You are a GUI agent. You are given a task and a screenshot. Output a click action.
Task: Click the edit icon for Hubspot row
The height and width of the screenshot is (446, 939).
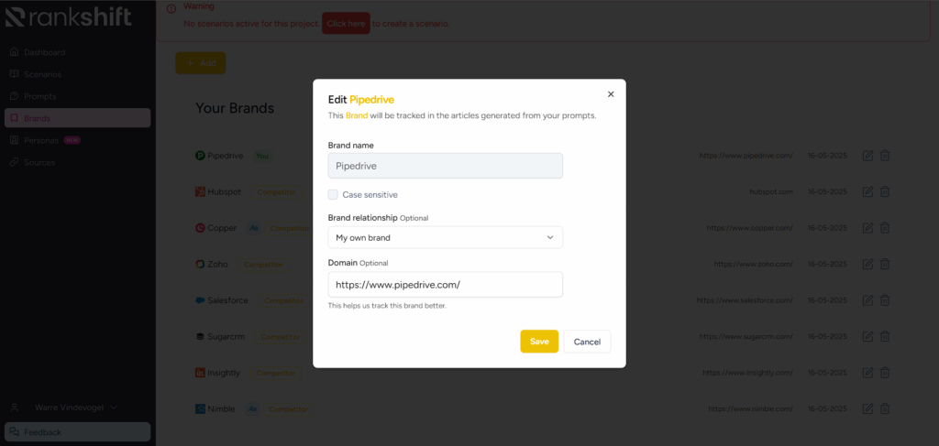pos(867,192)
